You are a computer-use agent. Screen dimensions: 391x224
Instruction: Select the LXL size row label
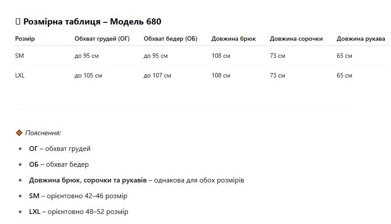(20, 75)
